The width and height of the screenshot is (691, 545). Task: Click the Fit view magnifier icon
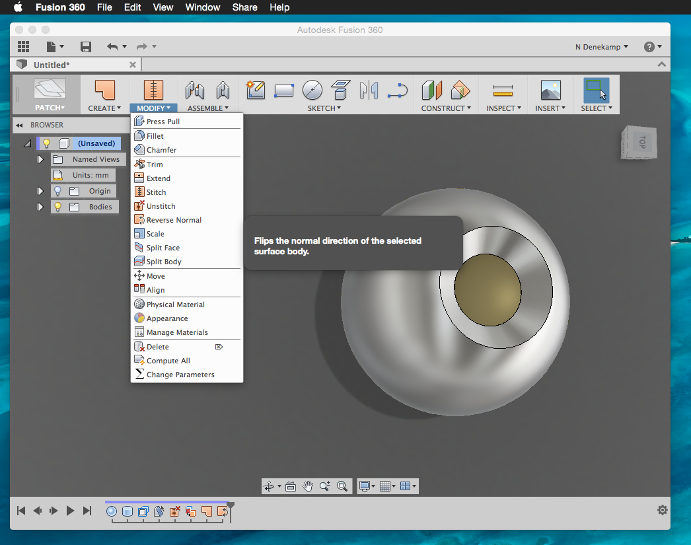(x=342, y=486)
